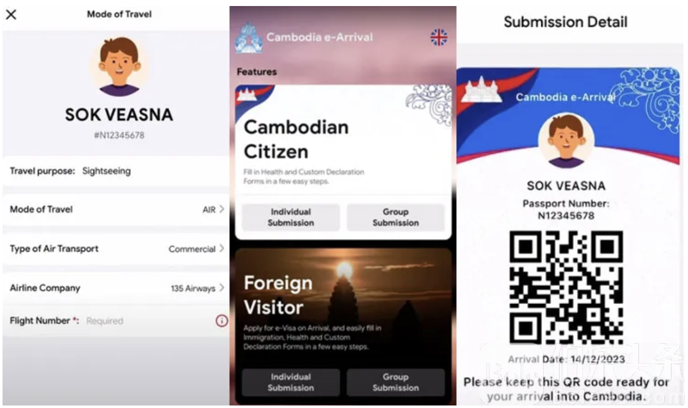
Task: Tap the UK flag language icon
Action: click(439, 37)
